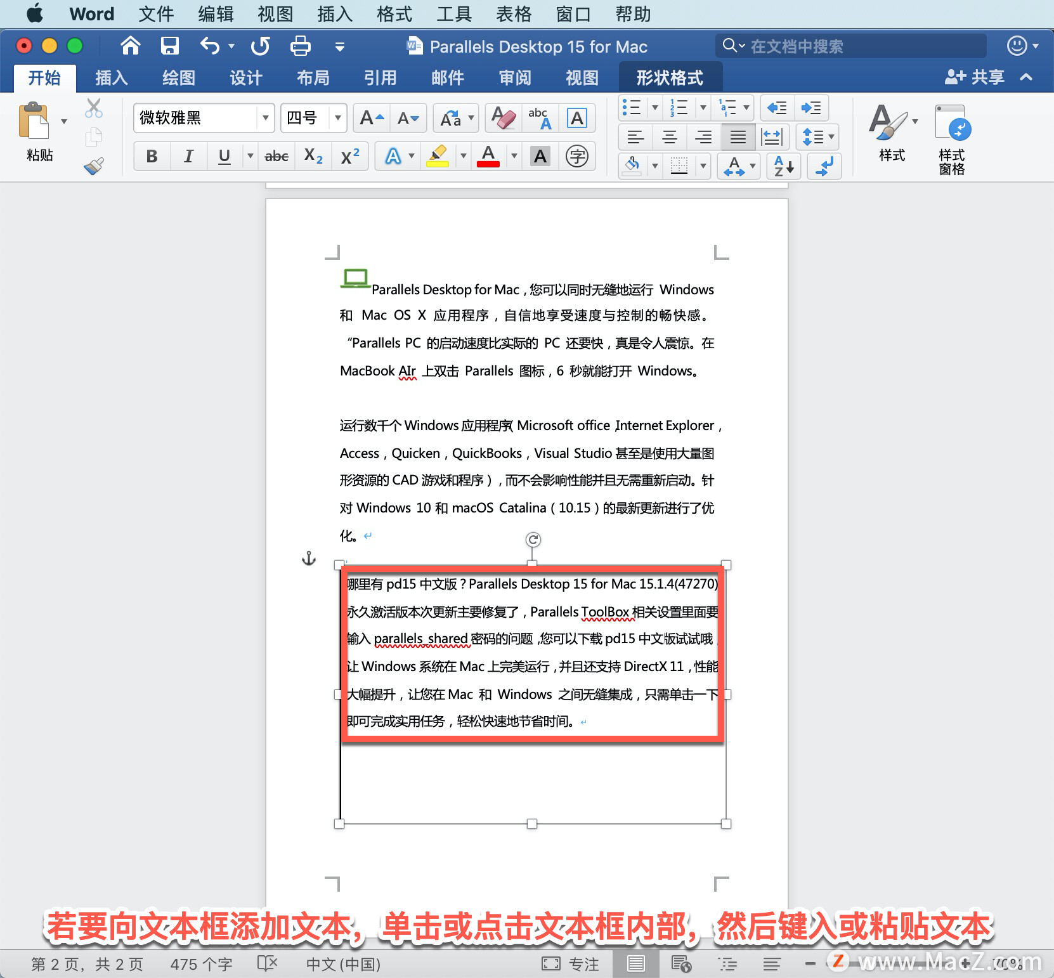Align text left
Screen dimensions: 1054x978
[x=635, y=137]
